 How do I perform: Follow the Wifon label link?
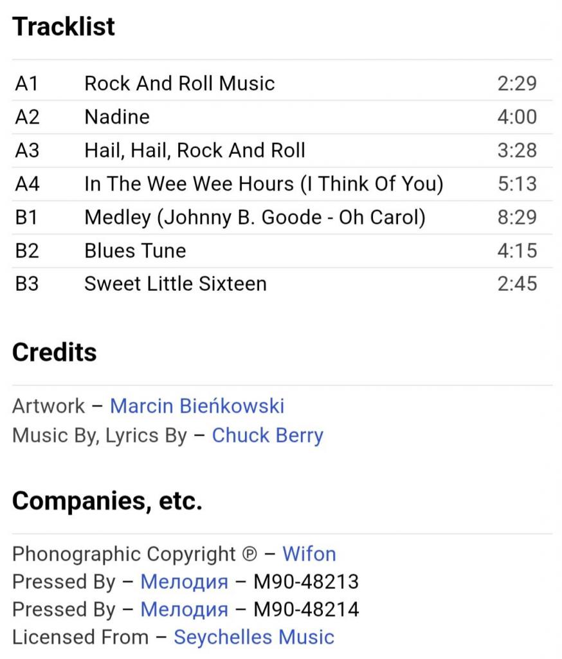tap(309, 553)
